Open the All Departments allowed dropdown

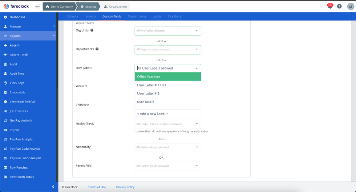tap(168, 50)
